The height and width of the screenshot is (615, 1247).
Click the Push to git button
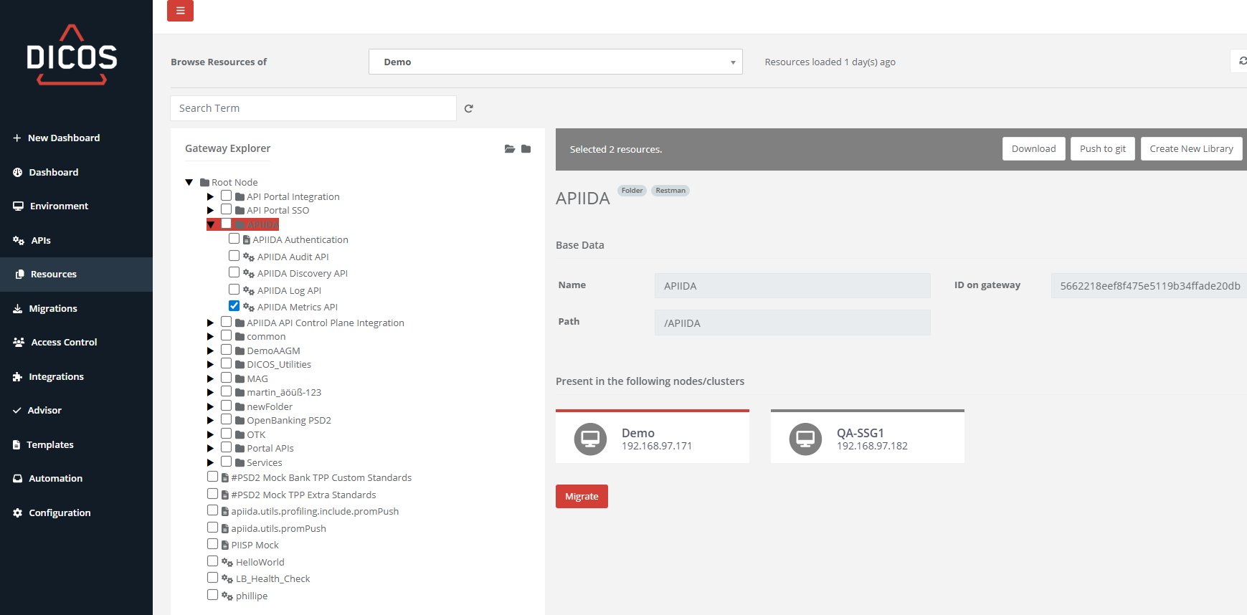pyautogui.click(x=1102, y=149)
